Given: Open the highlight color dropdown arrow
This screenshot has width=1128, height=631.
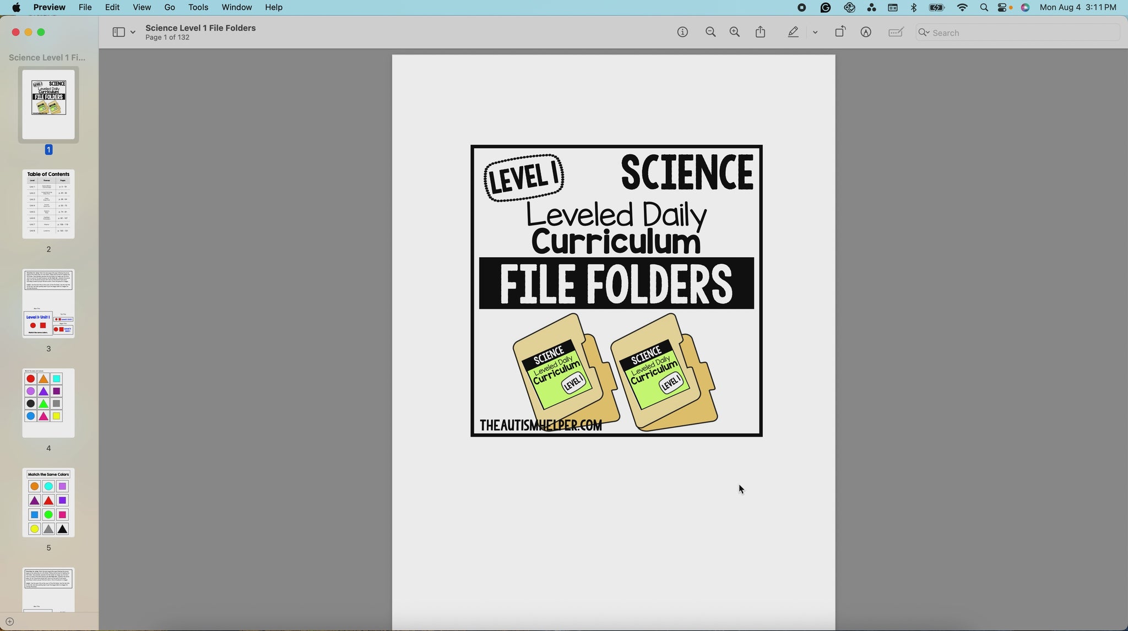Looking at the screenshot, I should coord(815,33).
